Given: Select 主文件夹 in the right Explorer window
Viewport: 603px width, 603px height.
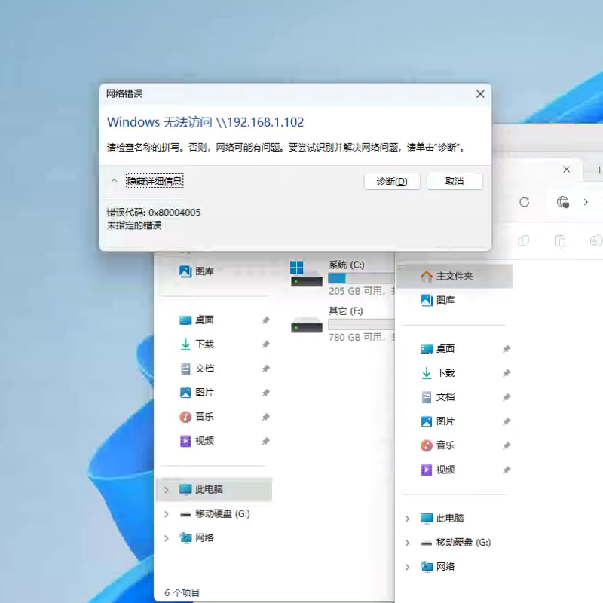Looking at the screenshot, I should pyautogui.click(x=455, y=276).
